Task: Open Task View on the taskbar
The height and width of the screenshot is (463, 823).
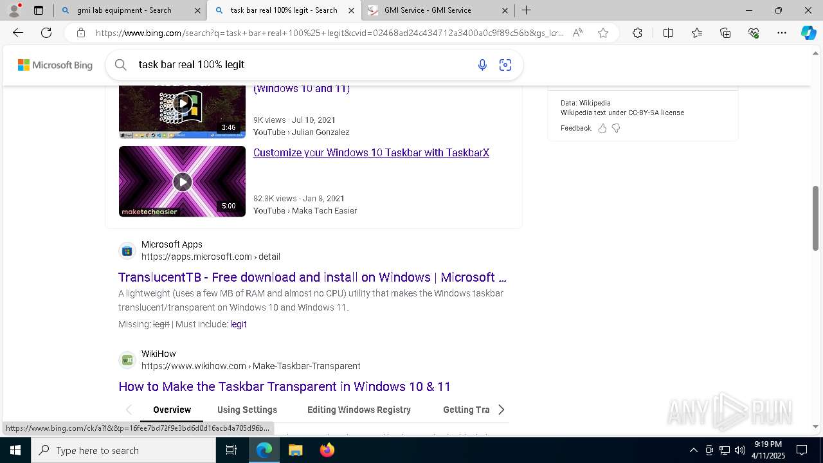Action: (x=231, y=450)
